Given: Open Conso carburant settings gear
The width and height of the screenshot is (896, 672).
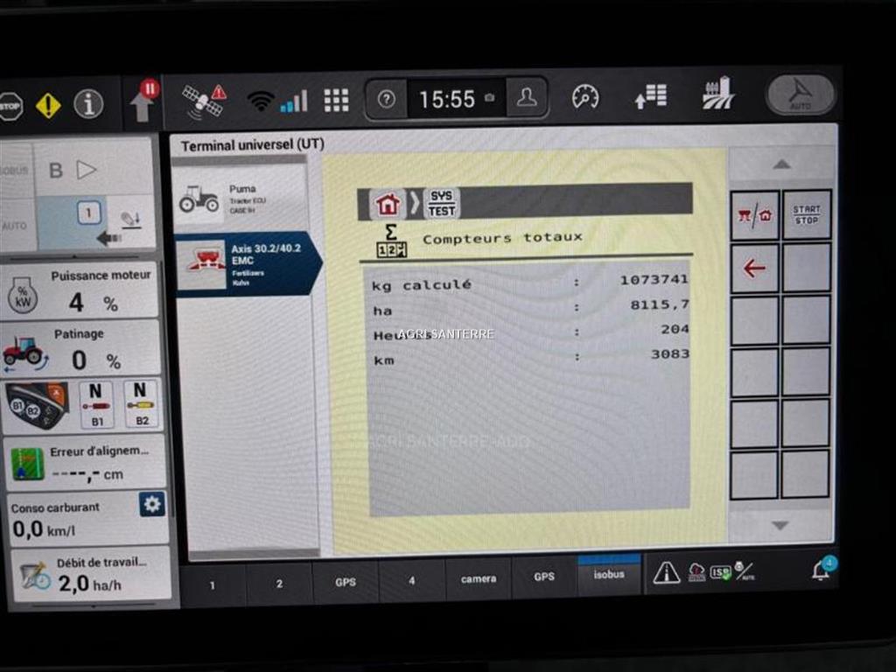Looking at the screenshot, I should click(152, 504).
